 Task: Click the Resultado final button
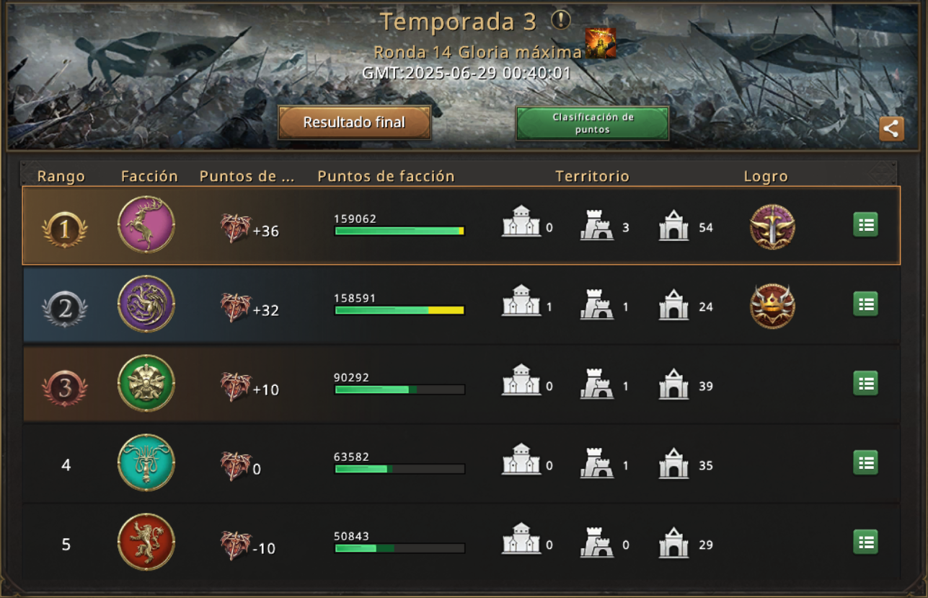pyautogui.click(x=354, y=123)
